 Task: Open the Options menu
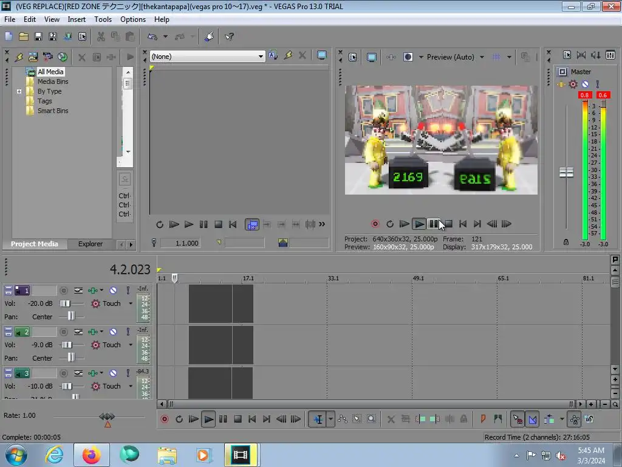(x=133, y=19)
